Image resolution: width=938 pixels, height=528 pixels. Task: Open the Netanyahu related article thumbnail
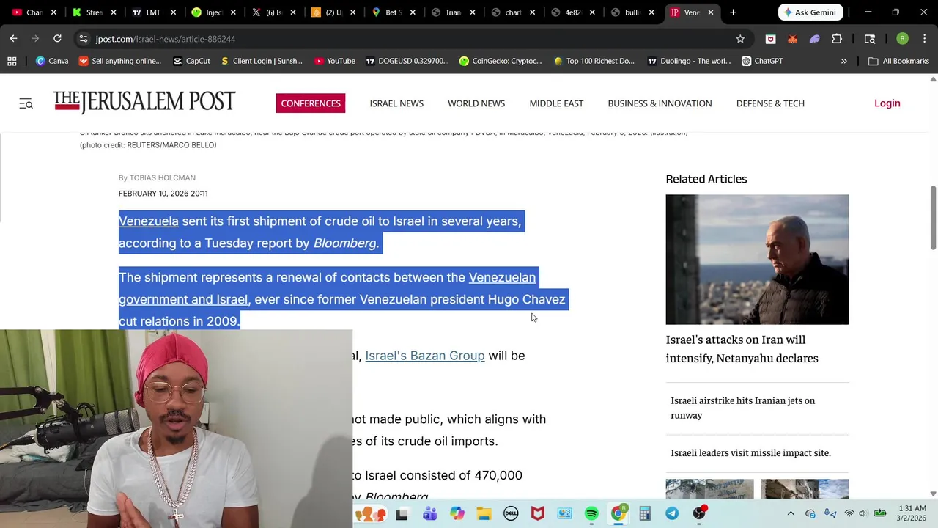tap(757, 259)
